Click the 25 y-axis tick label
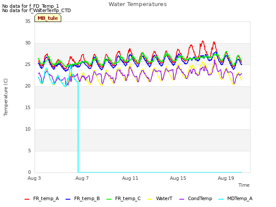The image size is (276, 207). (x=28, y=65)
